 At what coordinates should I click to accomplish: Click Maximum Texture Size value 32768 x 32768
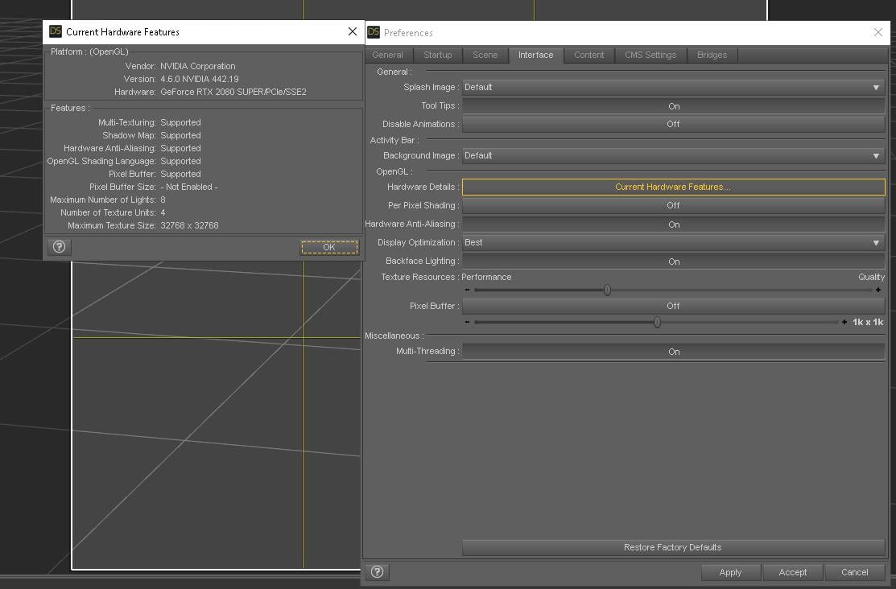click(189, 225)
